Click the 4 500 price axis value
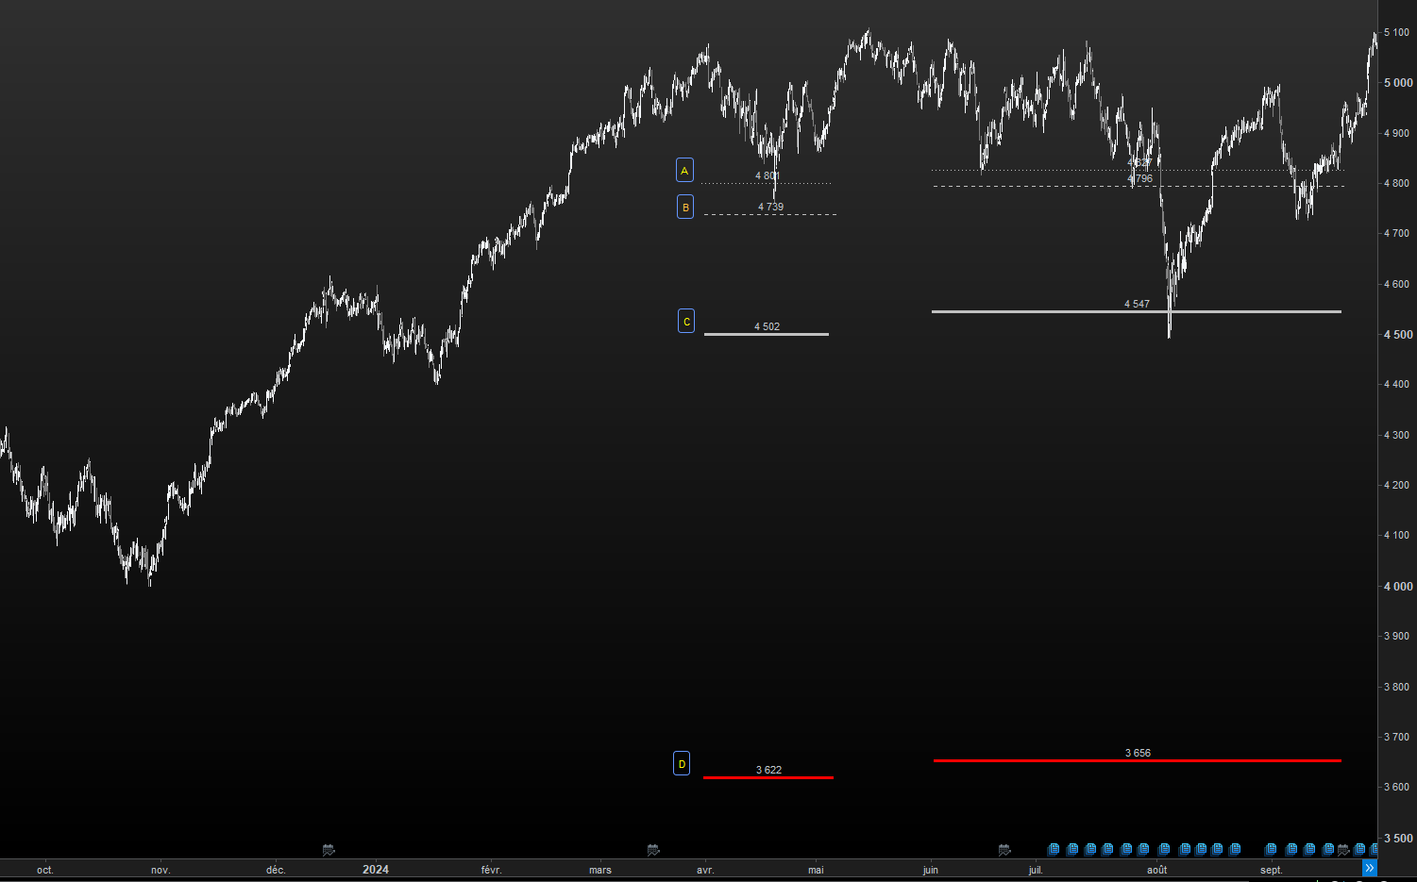 1398,335
